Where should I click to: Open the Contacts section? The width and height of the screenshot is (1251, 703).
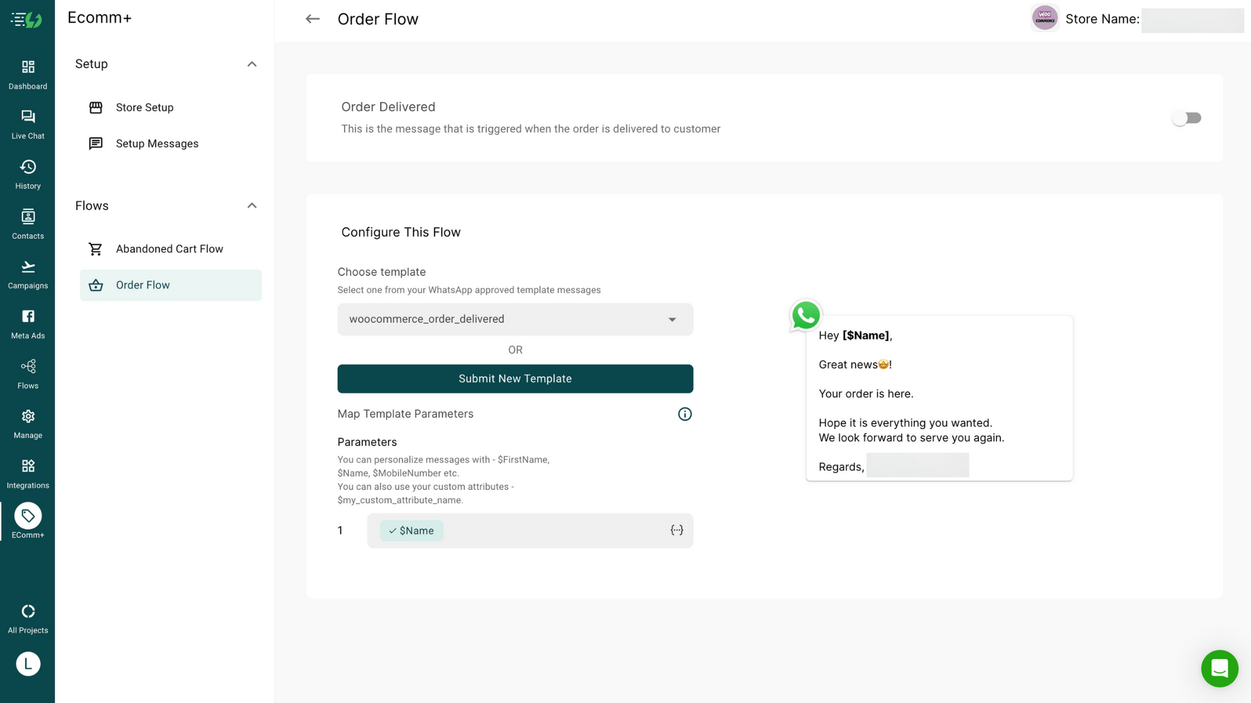point(28,222)
